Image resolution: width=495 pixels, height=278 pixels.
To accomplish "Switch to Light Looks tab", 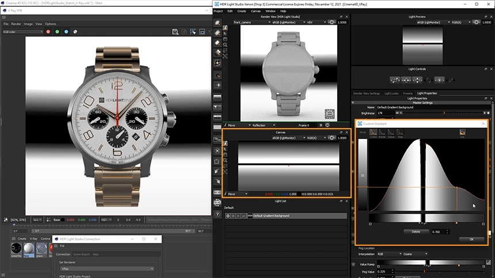I will 391,93.
